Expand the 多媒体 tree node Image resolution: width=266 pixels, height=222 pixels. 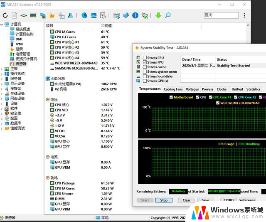[2, 89]
